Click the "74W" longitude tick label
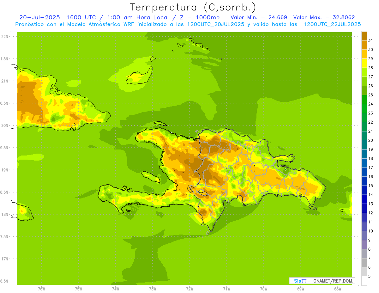379x293 pixels. click(116, 289)
